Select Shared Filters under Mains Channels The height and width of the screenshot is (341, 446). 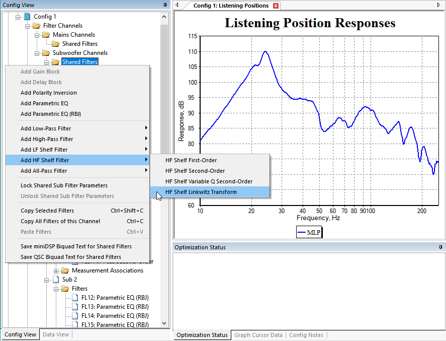coord(80,44)
